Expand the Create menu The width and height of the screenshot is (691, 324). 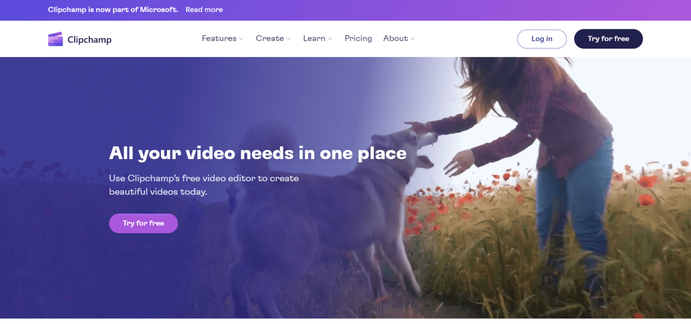[x=270, y=38]
